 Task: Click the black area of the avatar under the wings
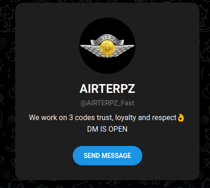107,65
